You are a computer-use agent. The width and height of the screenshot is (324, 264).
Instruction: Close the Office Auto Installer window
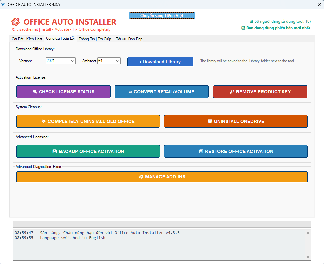click(x=319, y=4)
